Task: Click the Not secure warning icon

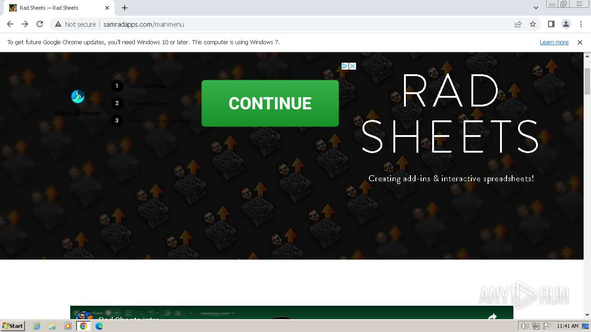Action: tap(58, 24)
